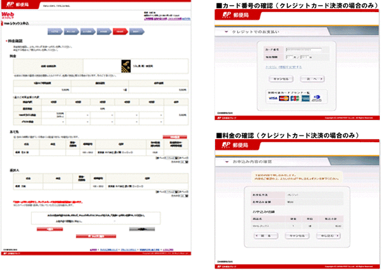Open the expiry year dropdown
The width and height of the screenshot is (383, 273).
tap(304, 57)
